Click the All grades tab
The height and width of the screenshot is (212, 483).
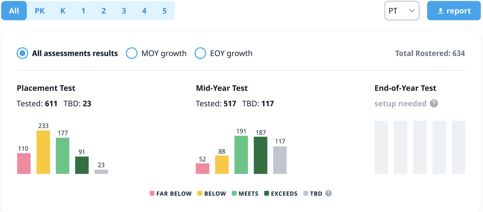[14, 11]
